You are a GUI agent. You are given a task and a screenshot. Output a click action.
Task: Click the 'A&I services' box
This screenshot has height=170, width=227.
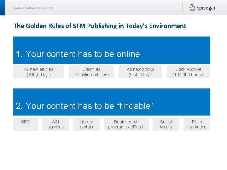coord(55,124)
